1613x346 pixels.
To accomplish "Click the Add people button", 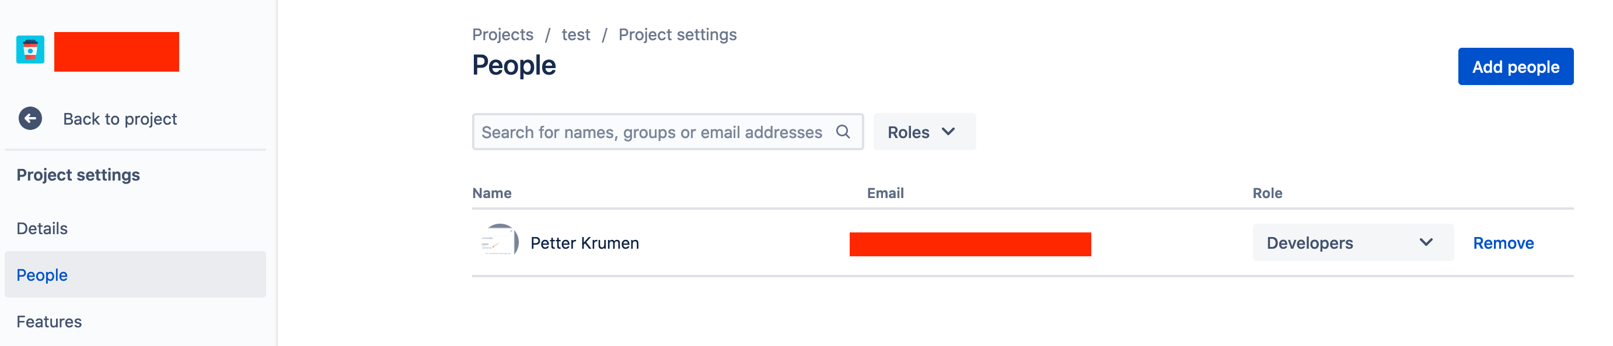I will pos(1515,67).
